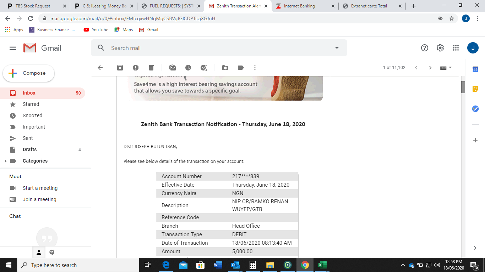Switch to Extranet carte Total tab
485x272 pixels.
(372, 6)
